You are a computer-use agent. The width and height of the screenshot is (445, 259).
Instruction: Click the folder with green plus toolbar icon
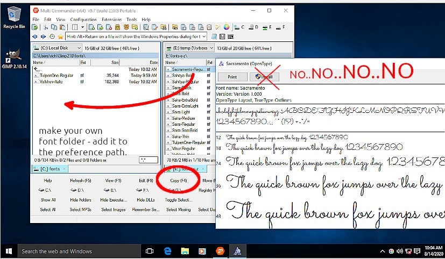pos(135,27)
